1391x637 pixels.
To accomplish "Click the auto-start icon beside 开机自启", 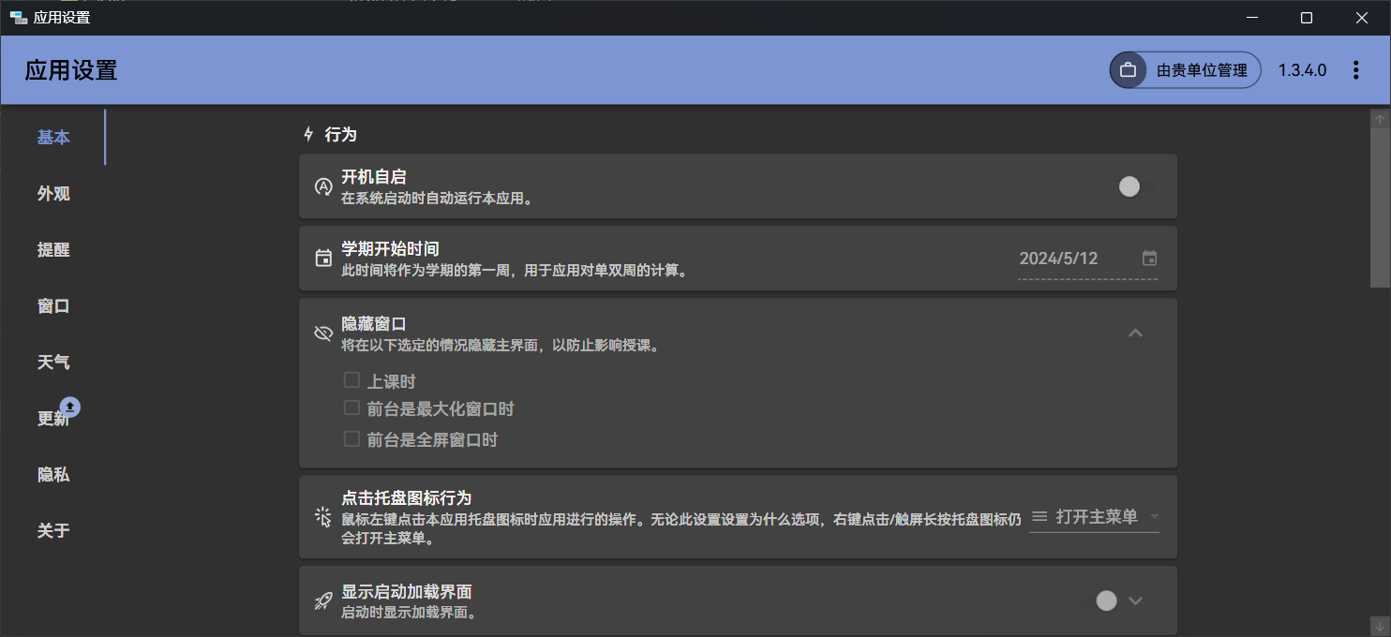I will tap(323, 186).
